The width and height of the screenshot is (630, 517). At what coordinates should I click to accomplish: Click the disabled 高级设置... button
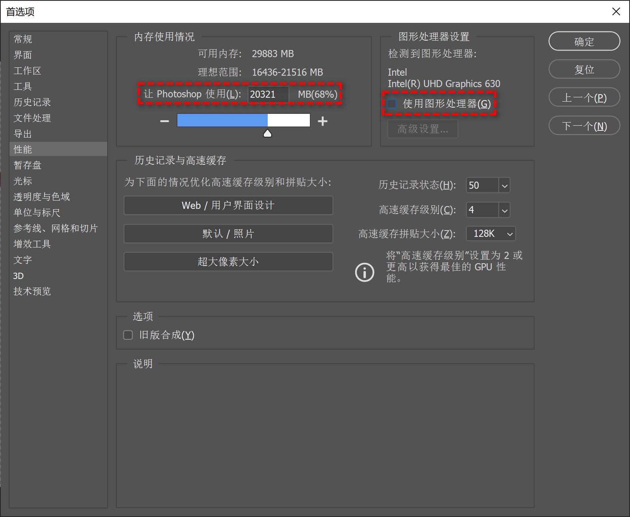point(423,129)
